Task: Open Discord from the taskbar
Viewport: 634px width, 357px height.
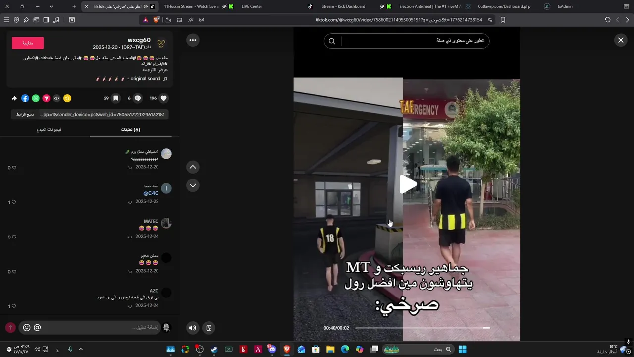Action: pos(272,349)
